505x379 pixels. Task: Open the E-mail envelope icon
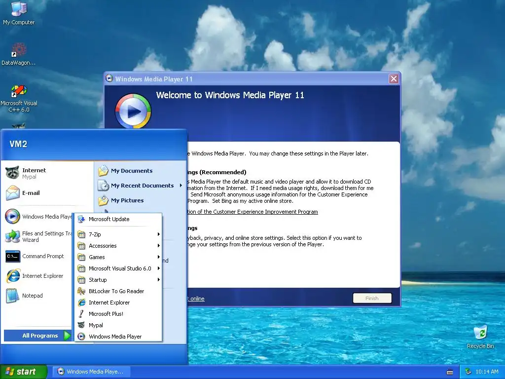pos(12,193)
